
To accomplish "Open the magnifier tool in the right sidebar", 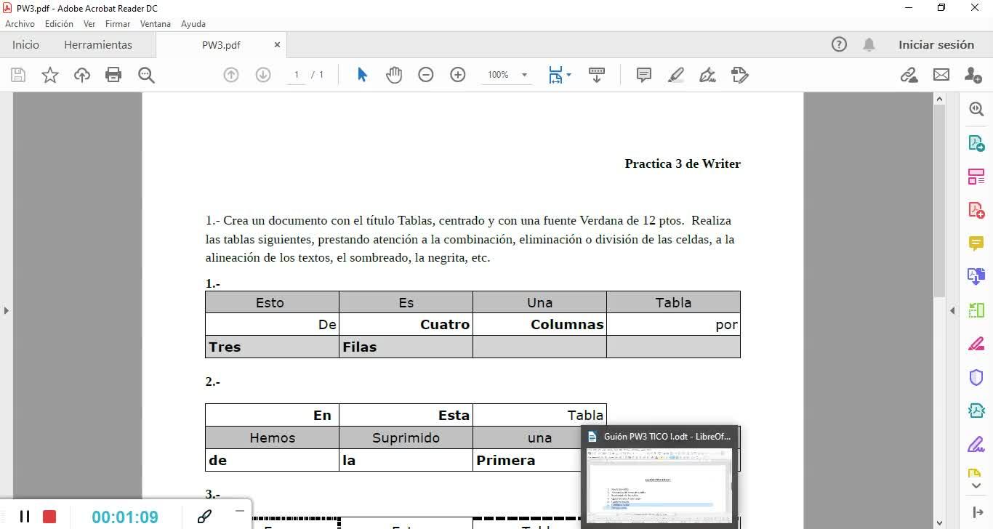I will [976, 109].
